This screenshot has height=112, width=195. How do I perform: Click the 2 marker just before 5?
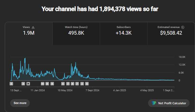(x=82, y=83)
